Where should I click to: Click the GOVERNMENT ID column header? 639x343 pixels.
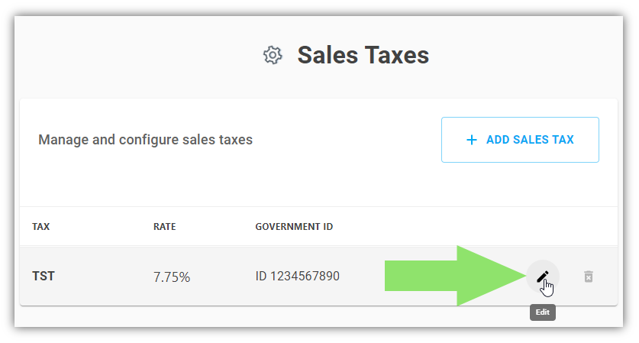pyautogui.click(x=294, y=227)
